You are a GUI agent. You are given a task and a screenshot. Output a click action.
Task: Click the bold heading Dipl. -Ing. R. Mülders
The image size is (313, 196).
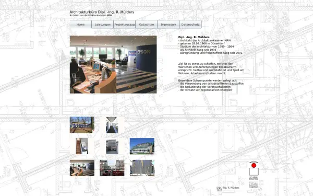click(x=194, y=37)
